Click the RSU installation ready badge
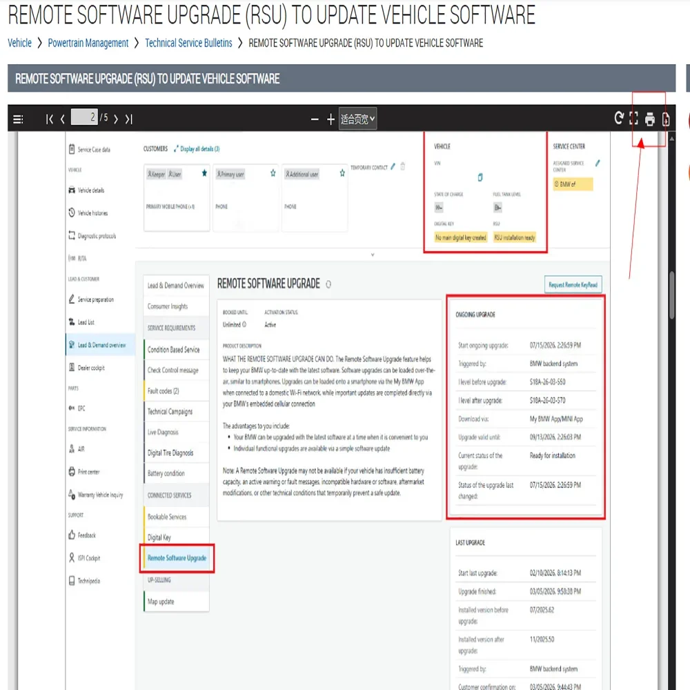This screenshot has height=690, width=690. tap(515, 237)
